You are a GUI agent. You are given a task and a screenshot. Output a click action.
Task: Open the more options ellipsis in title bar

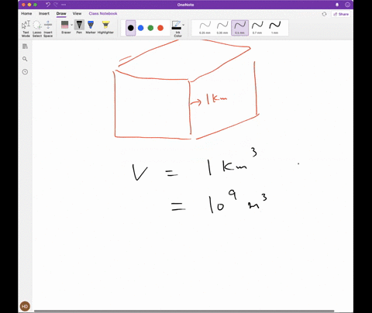coord(64,5)
